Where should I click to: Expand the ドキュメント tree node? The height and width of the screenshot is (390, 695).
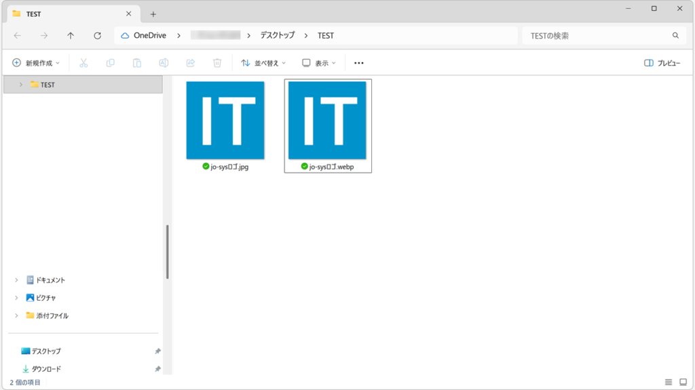click(16, 280)
